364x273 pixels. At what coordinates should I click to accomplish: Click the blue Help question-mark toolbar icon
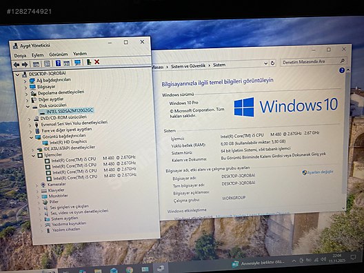point(58,63)
